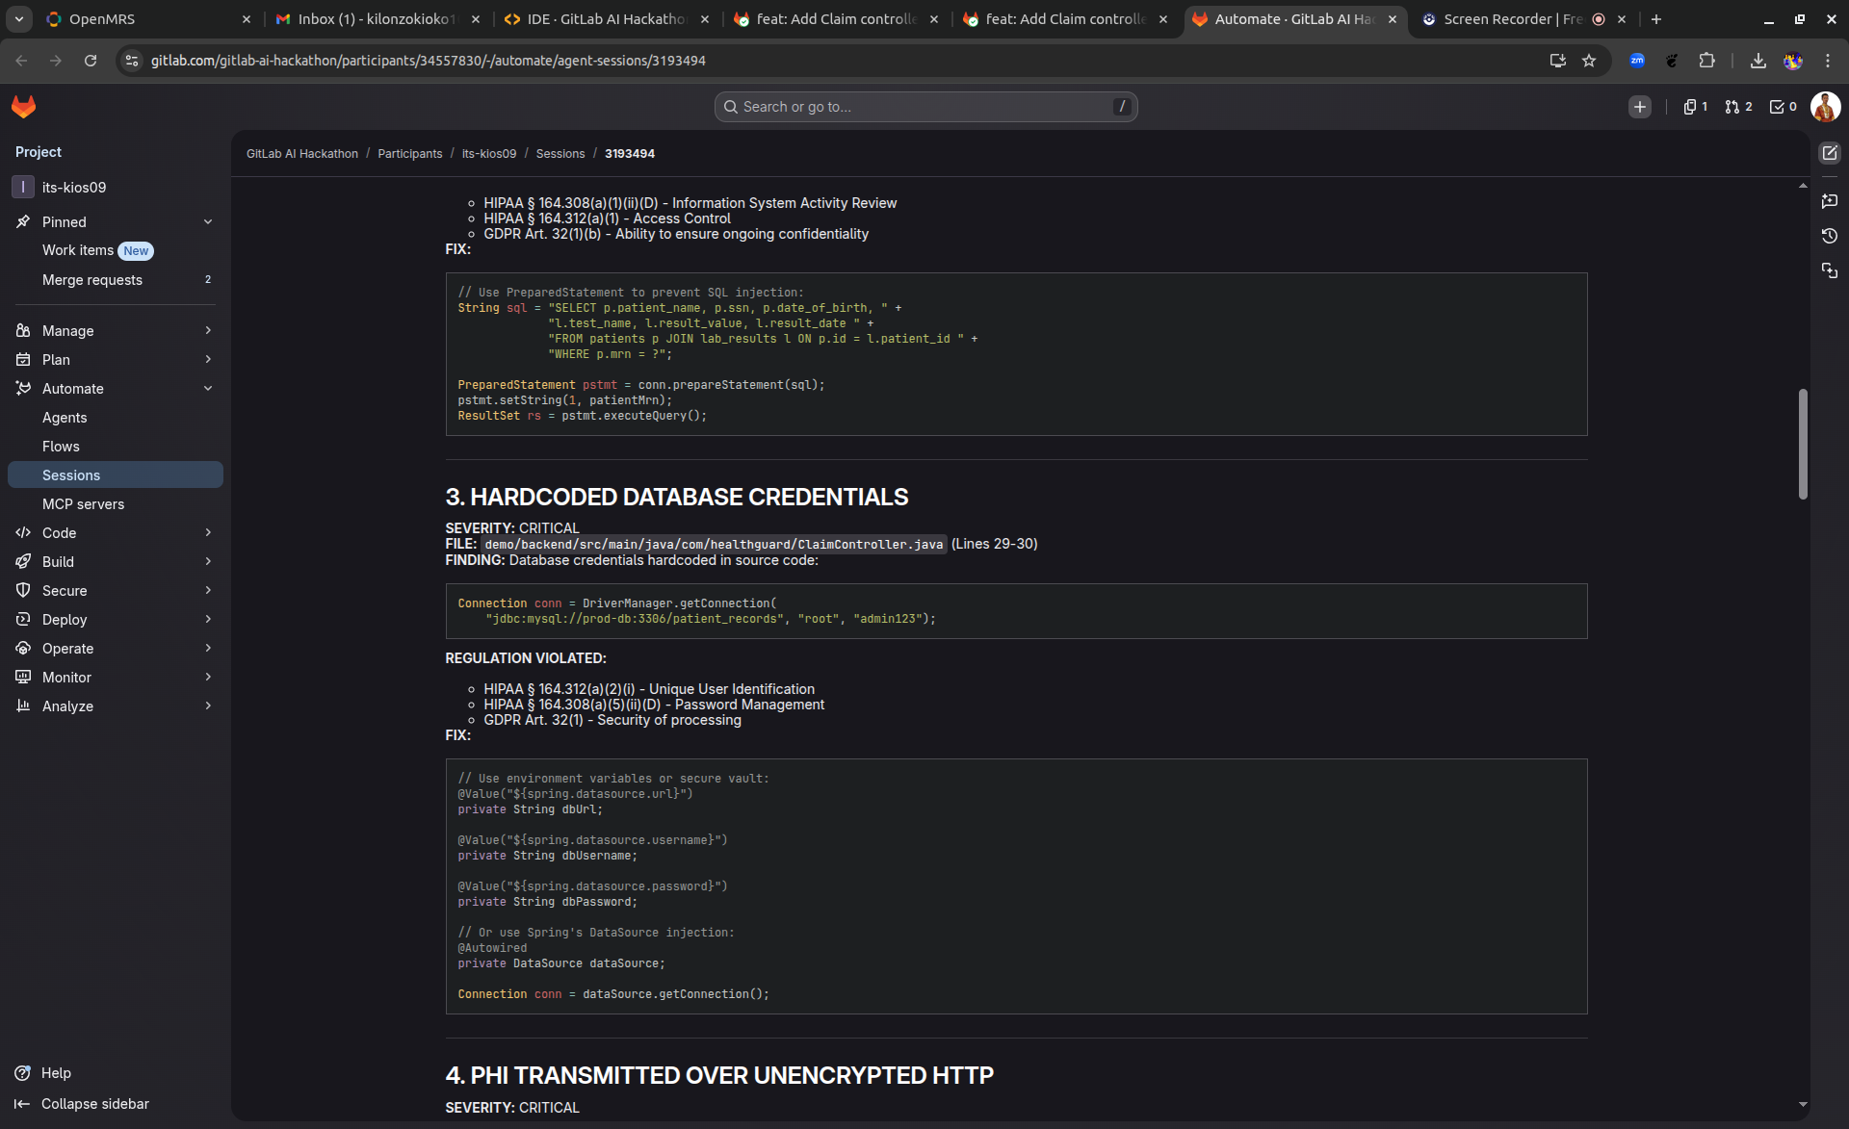The image size is (1849, 1129).
Task: Open Flows under Automate
Action: [x=61, y=447]
